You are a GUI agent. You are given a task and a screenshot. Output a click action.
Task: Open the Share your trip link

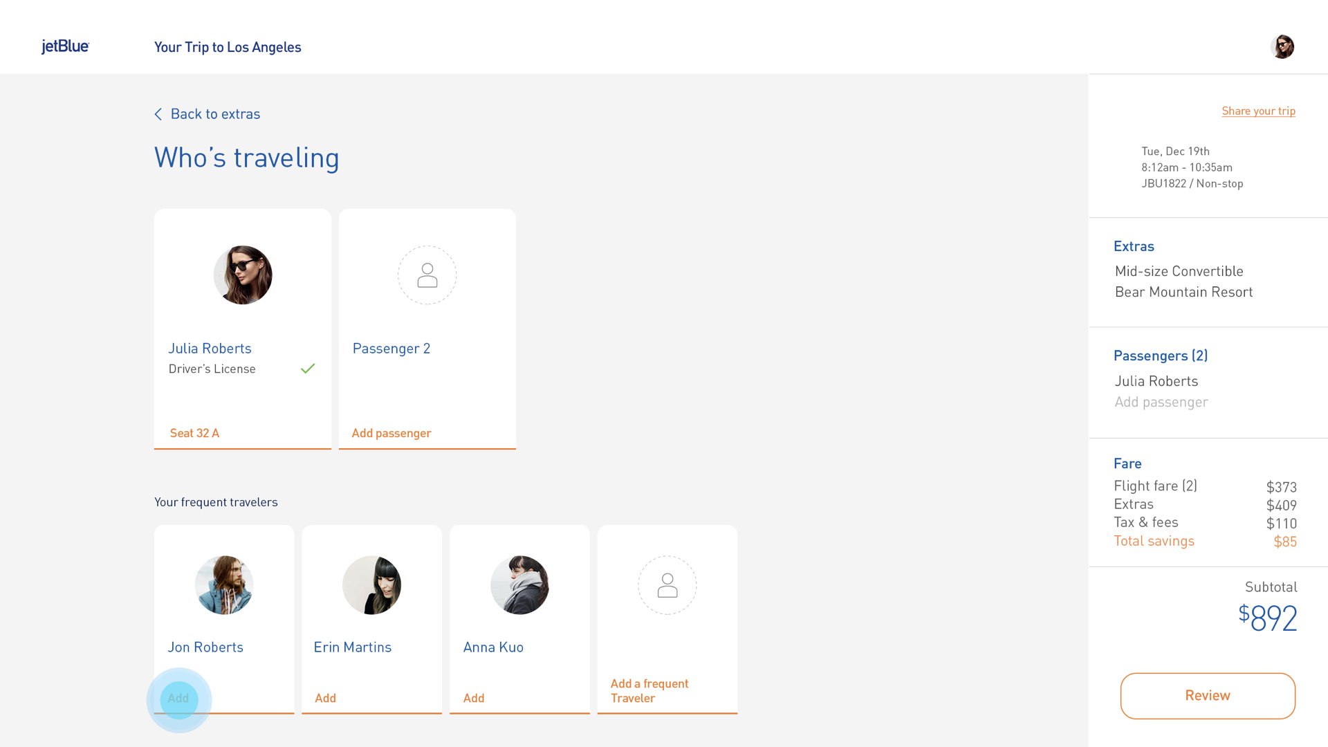[1258, 111]
